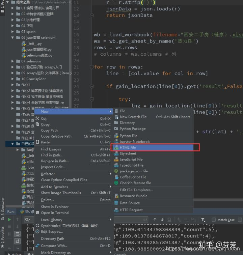Click the Open in Terminal icon
Viewport: 243px width, 255px height.
tap(37, 213)
